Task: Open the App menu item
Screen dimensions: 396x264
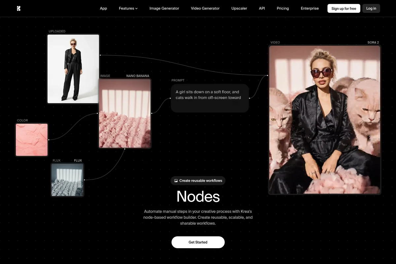Action: click(103, 8)
